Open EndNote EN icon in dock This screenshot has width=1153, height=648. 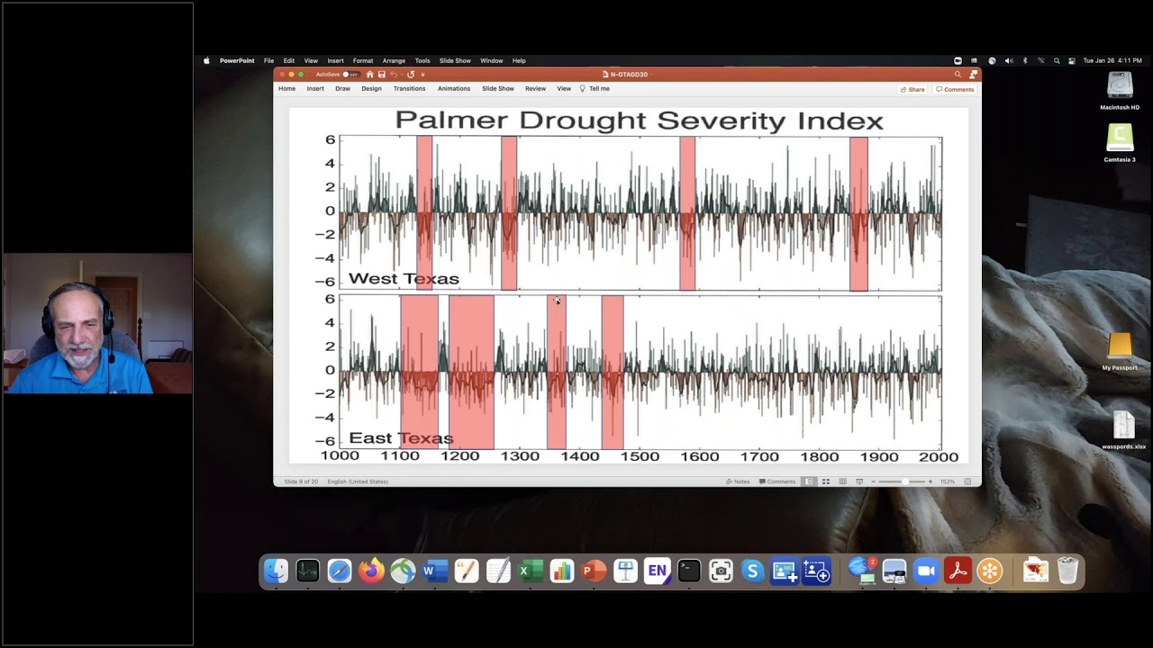[658, 571]
